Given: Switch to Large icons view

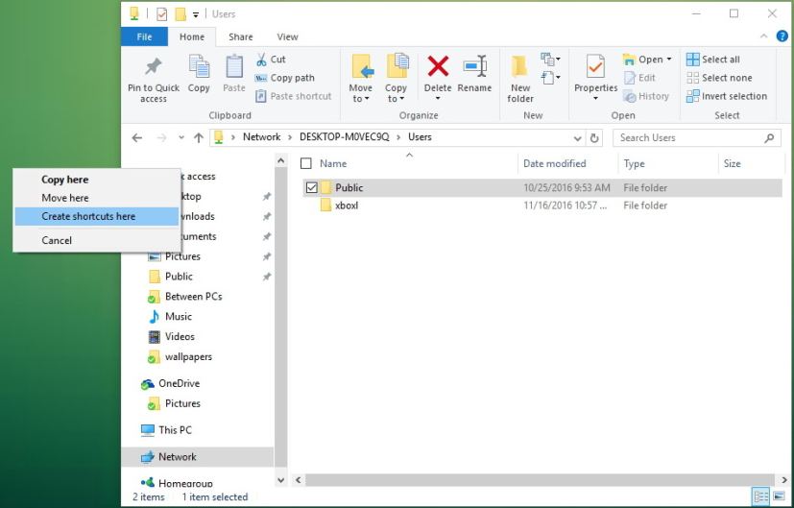Looking at the screenshot, I should point(779,496).
